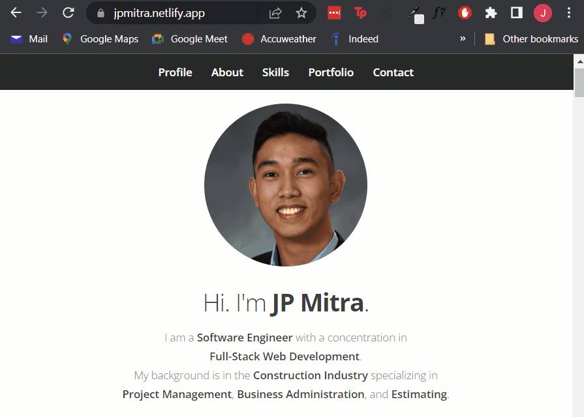Click the 'Project Management' text
Viewport: 584px width, 417px height.
[x=177, y=394]
